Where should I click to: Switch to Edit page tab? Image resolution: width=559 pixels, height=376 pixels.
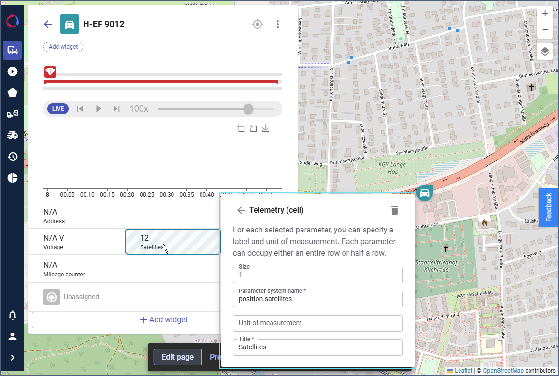pos(177,357)
